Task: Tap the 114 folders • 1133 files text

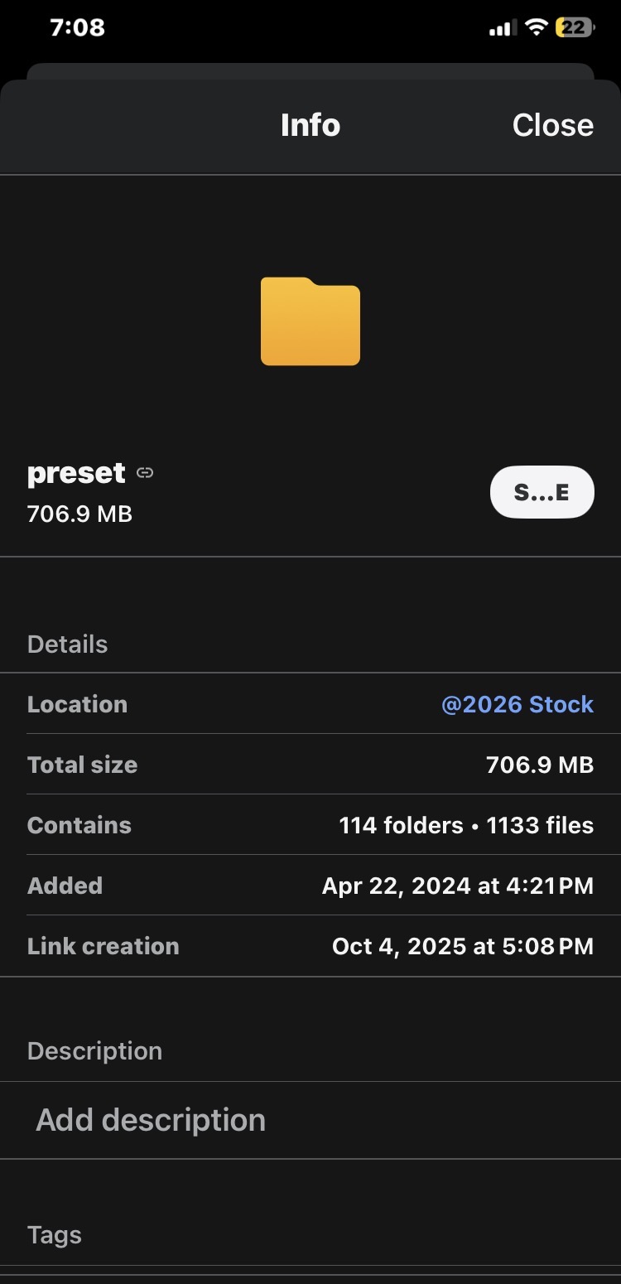Action: (x=466, y=825)
